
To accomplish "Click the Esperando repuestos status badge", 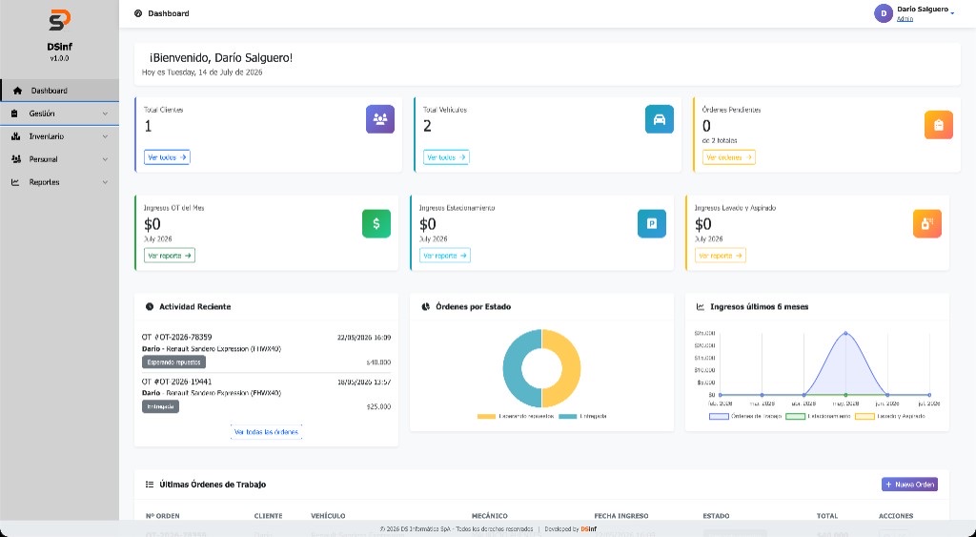I will click(173, 361).
